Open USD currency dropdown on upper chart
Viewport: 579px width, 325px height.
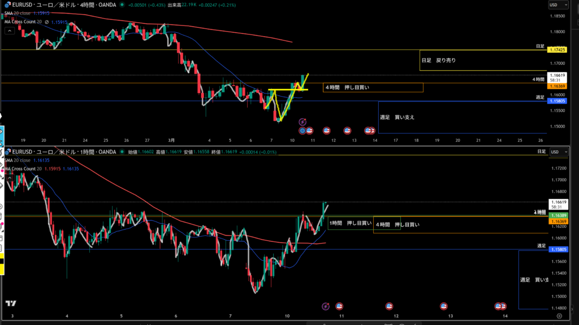(555, 5)
